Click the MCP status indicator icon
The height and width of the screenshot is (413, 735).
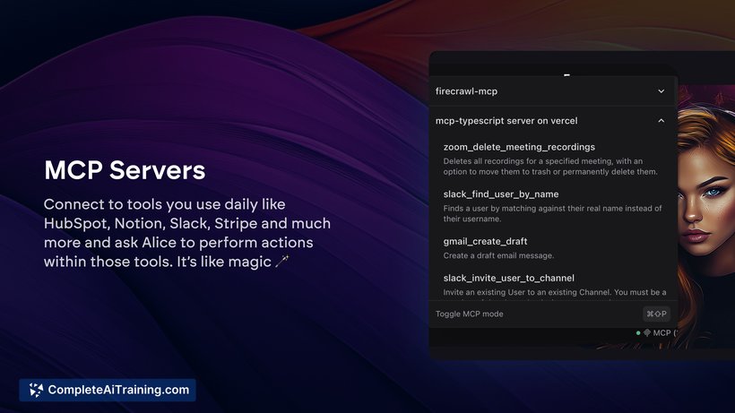coord(647,333)
